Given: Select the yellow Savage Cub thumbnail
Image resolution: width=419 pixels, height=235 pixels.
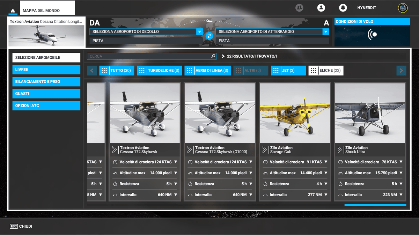Looking at the screenshot, I should tap(295, 113).
